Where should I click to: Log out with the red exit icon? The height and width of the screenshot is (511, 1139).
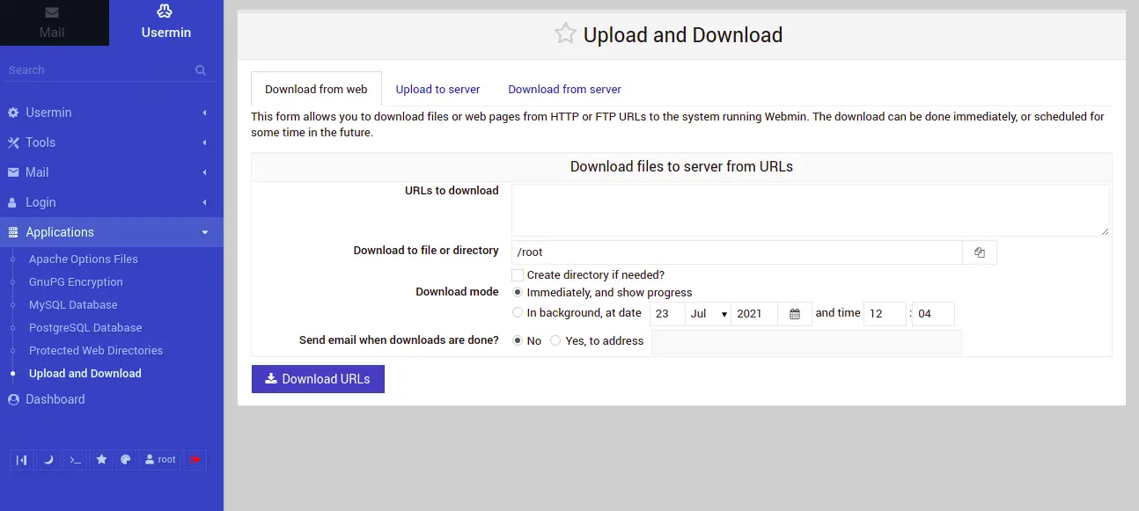pos(195,459)
